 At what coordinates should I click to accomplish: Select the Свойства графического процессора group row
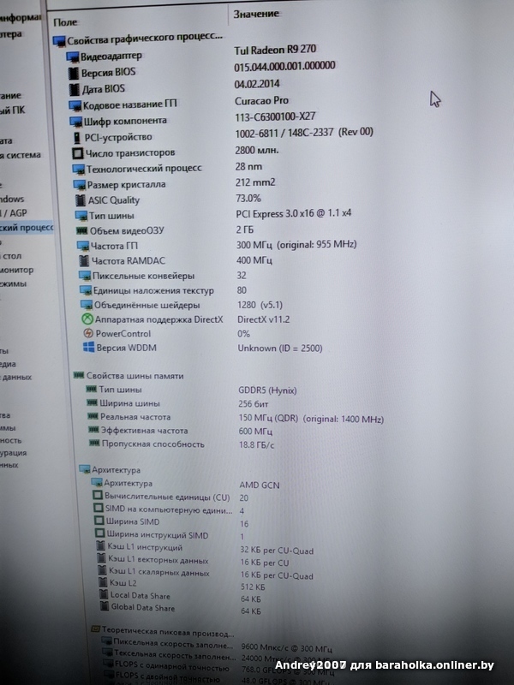tap(138, 39)
